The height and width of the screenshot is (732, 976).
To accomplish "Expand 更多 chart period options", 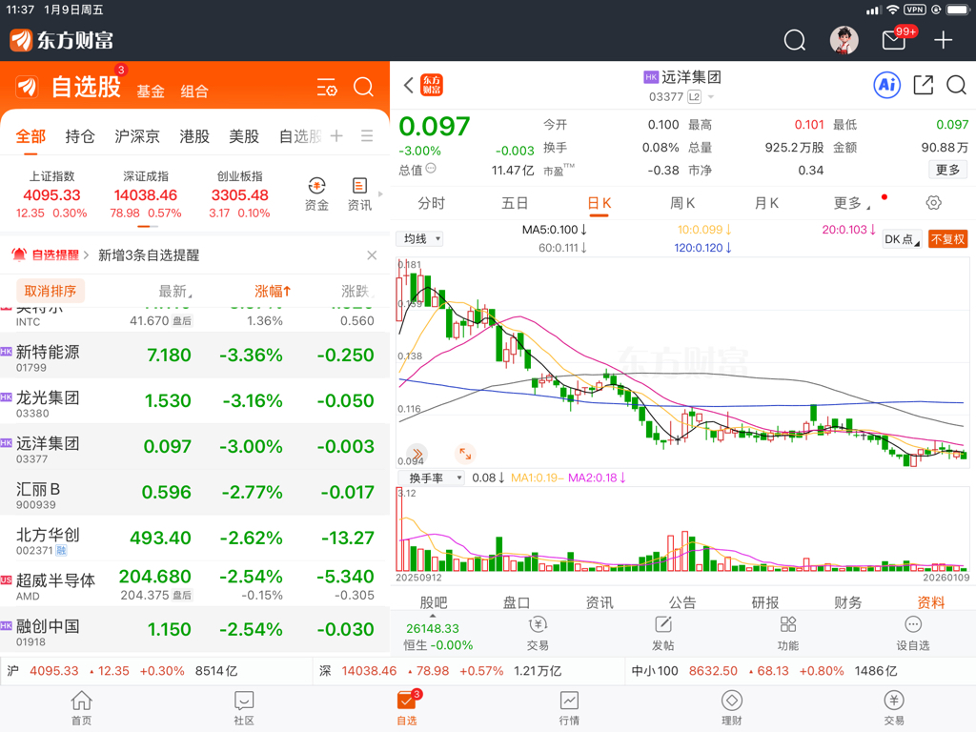I will coord(851,203).
